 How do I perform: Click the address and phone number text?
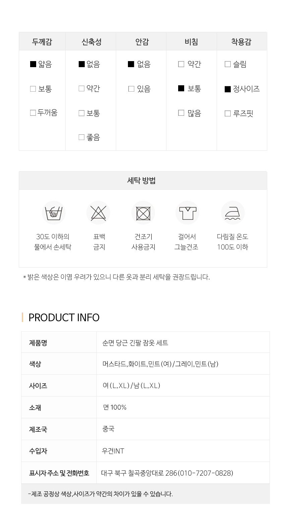tap(167, 473)
